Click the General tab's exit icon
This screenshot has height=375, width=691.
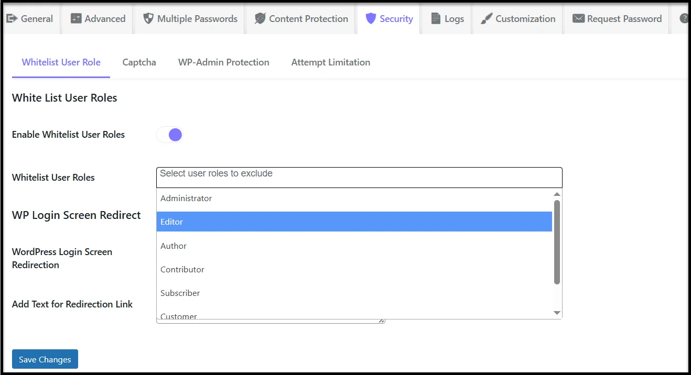click(x=10, y=18)
